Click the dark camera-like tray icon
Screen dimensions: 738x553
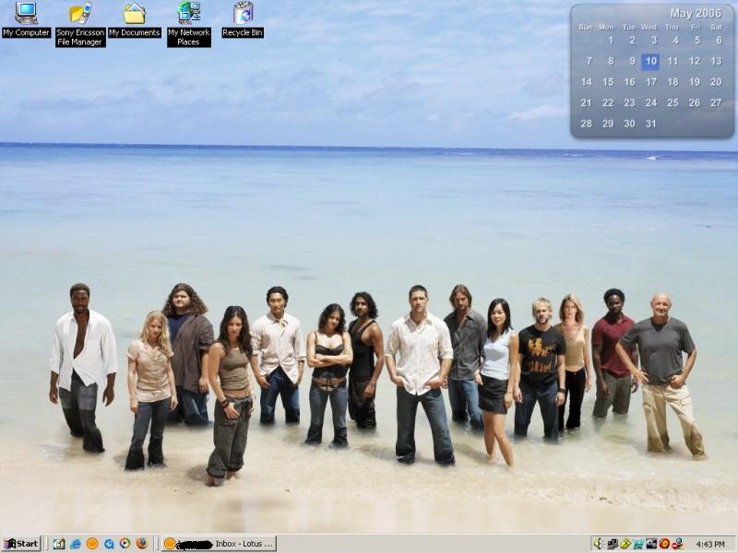pyautogui.click(x=651, y=544)
